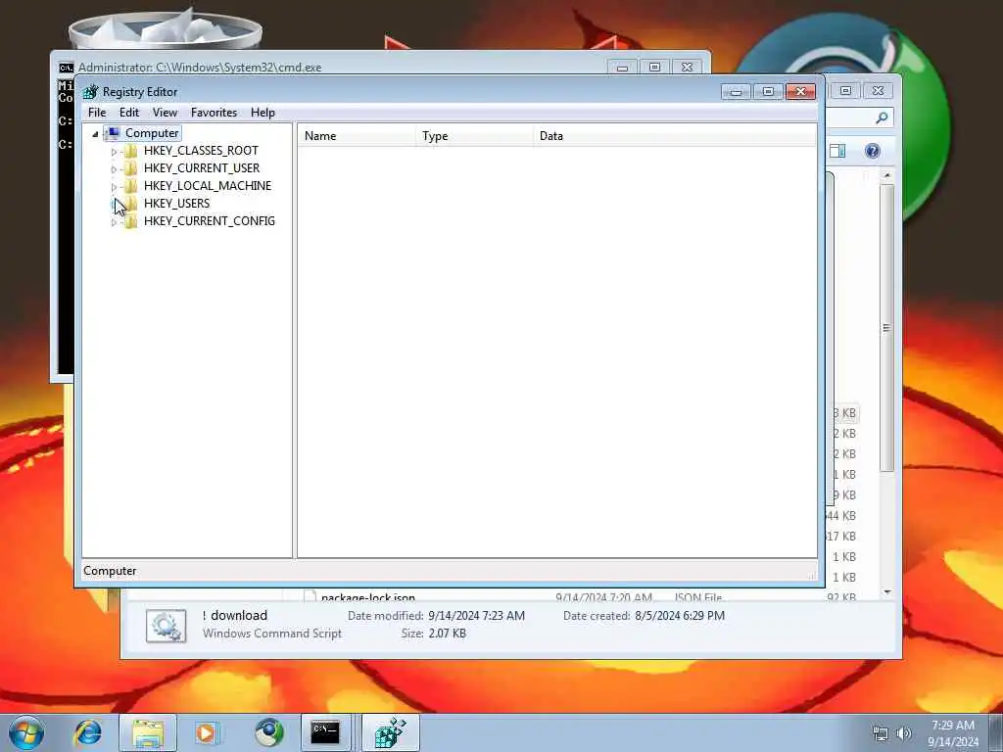The width and height of the screenshot is (1003, 752).
Task: Click the Type column header
Action: (x=475, y=135)
